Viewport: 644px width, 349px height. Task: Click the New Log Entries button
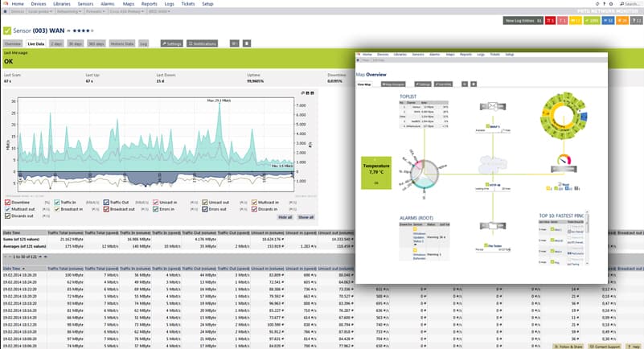pos(523,21)
